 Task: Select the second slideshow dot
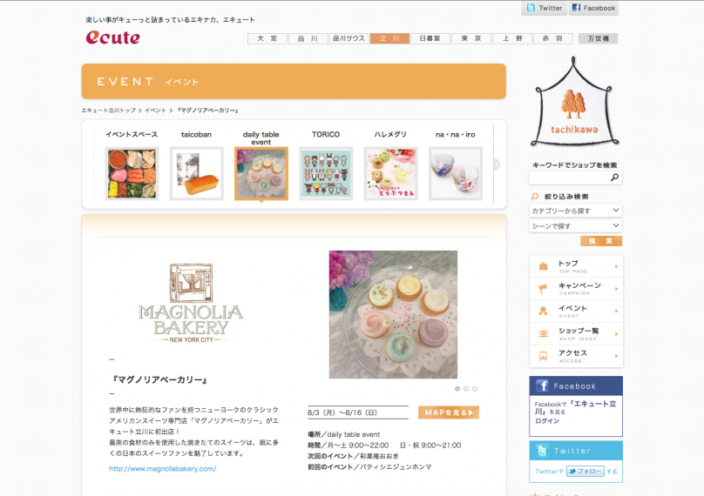tap(466, 389)
